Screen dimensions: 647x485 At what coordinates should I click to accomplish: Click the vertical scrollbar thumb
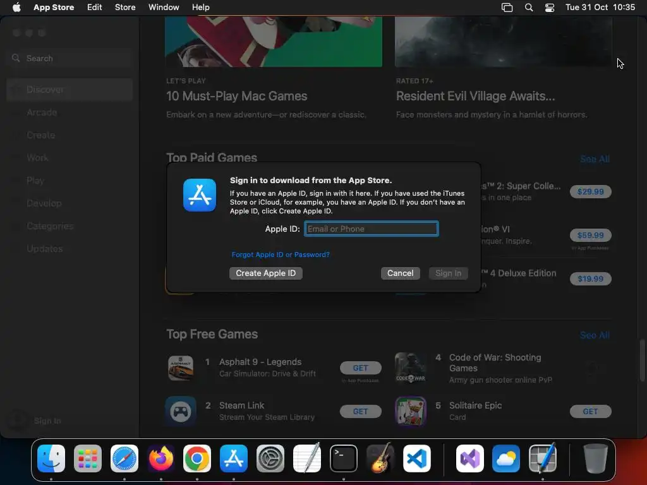point(642,360)
